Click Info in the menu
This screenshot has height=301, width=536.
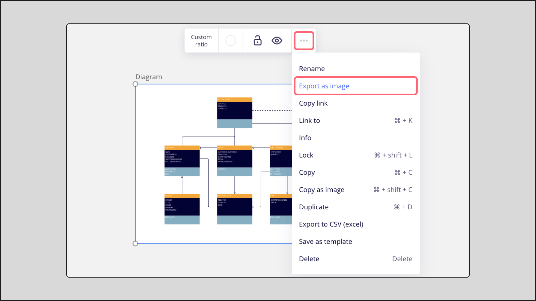(x=305, y=137)
